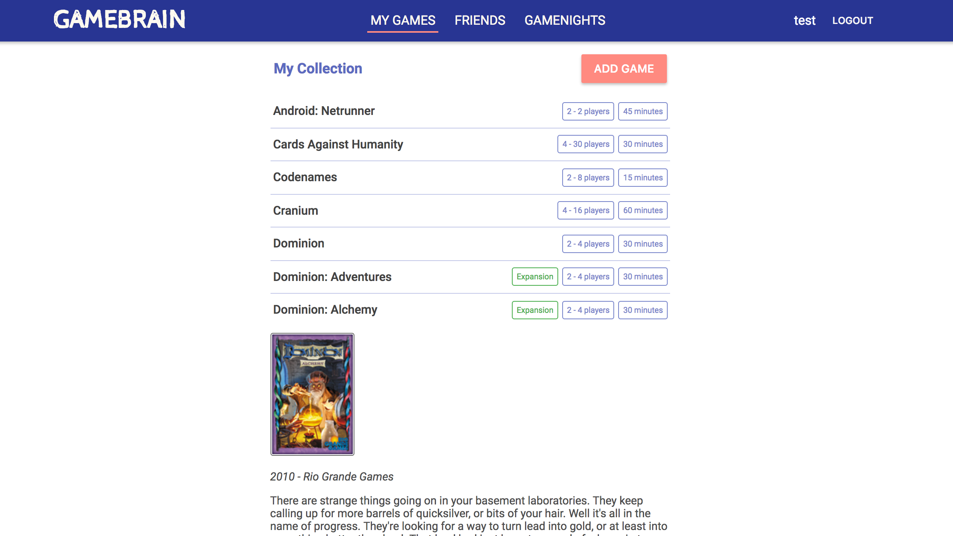Image resolution: width=953 pixels, height=536 pixels.
Task: Expand the Dominion: Adventures game details
Action: tap(332, 276)
